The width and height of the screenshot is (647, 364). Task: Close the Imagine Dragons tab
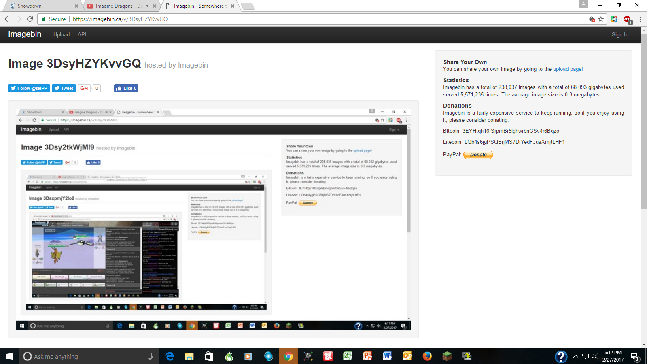coord(155,6)
